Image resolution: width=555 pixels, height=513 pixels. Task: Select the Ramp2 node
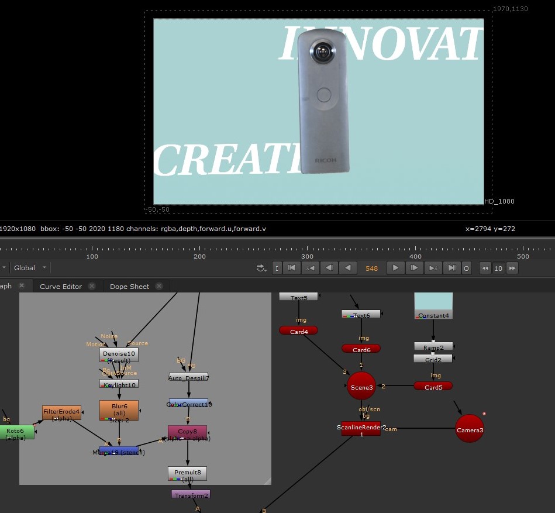click(433, 346)
